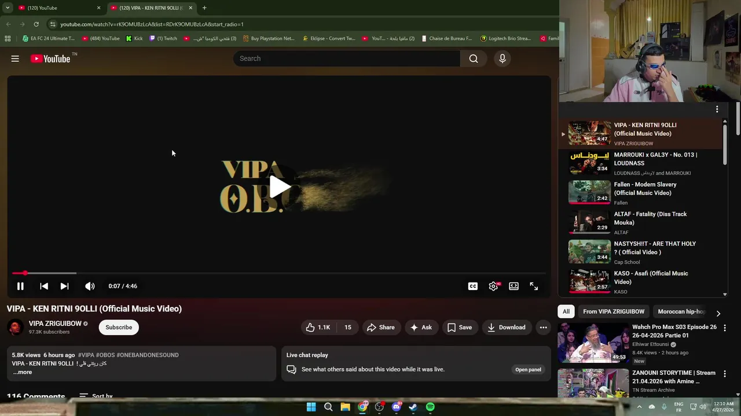The width and height of the screenshot is (741, 416).
Task: Open Windows Start menu
Action: [311, 407]
